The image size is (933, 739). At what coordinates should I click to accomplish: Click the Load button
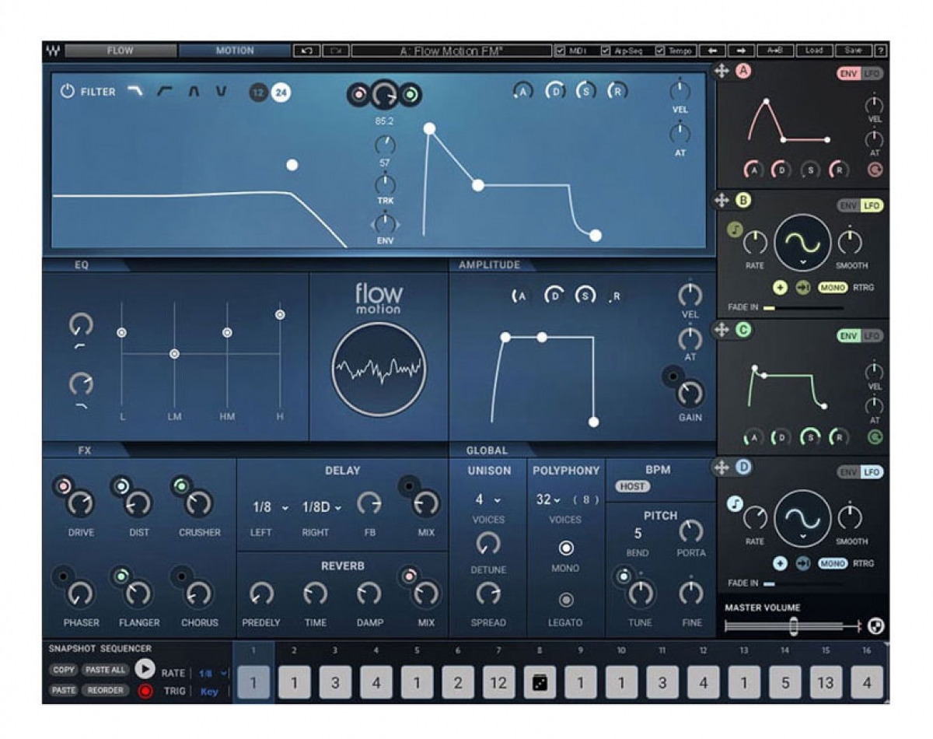point(814,51)
